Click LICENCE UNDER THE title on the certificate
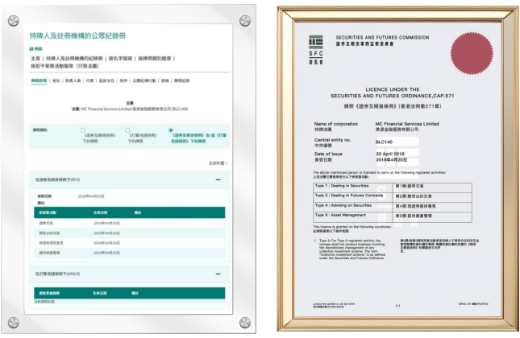Image resolution: width=520 pixels, height=338 pixels. (393, 89)
